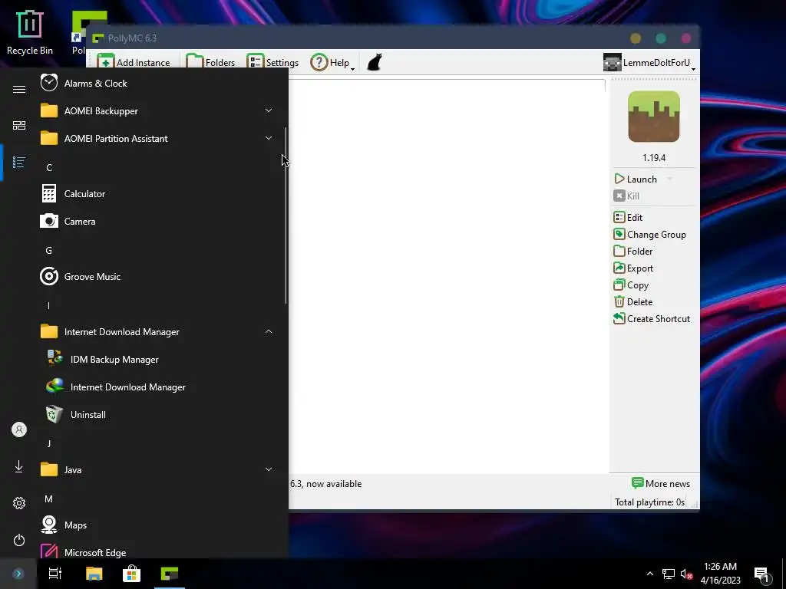Viewport: 786px width, 589px height.
Task: Open the Launch dropdown arrow
Action: click(x=669, y=179)
